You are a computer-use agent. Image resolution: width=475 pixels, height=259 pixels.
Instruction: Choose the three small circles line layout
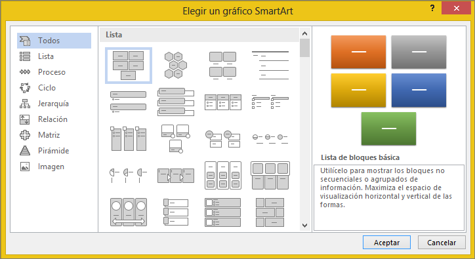(270, 139)
